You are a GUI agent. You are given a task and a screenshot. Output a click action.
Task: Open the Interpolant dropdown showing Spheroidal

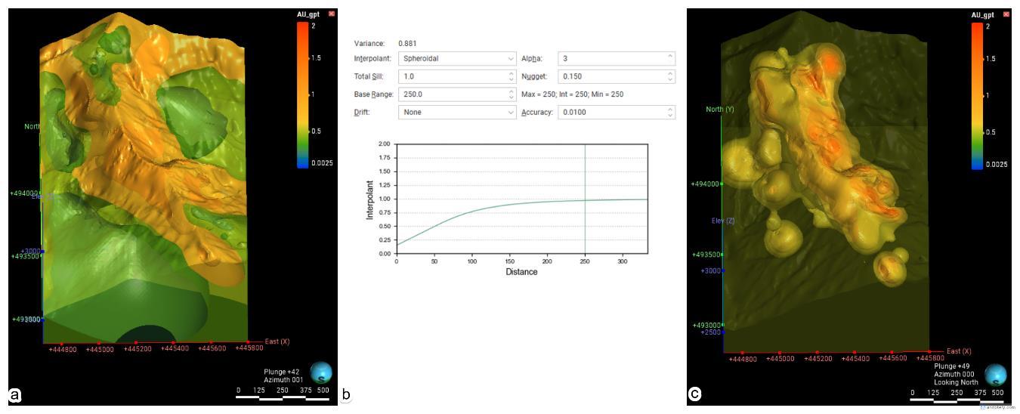click(457, 58)
